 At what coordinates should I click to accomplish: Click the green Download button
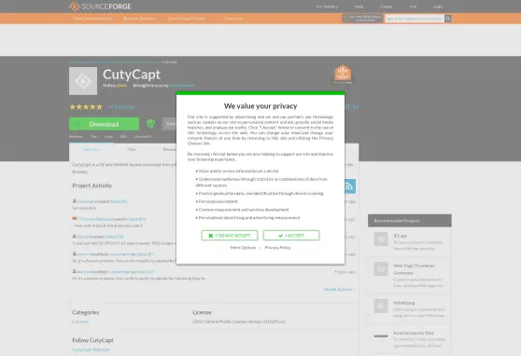pyautogui.click(x=104, y=124)
